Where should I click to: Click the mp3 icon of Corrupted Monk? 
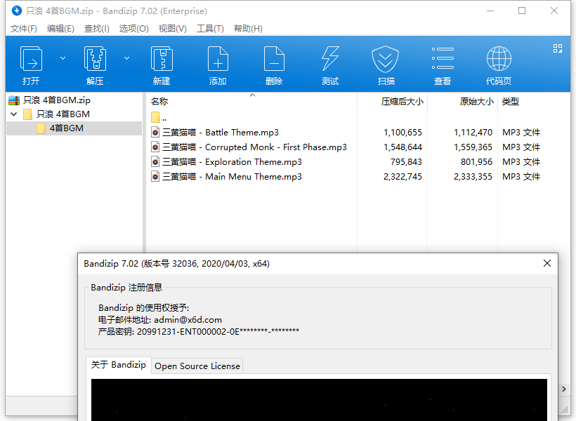point(155,147)
